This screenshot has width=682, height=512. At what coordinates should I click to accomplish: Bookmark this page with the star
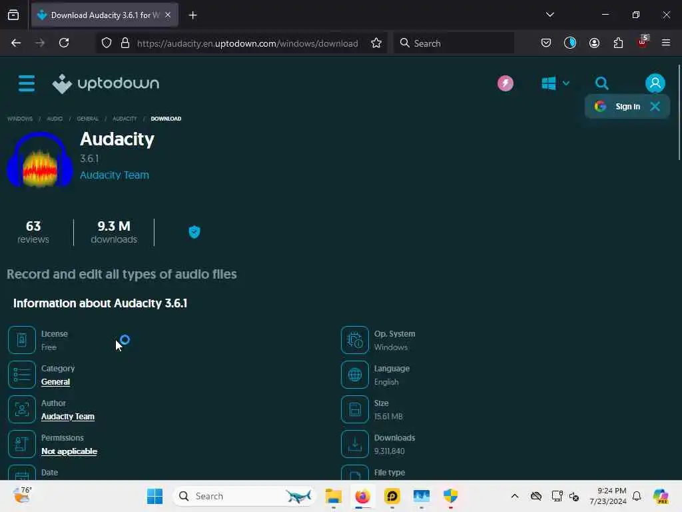point(376,43)
